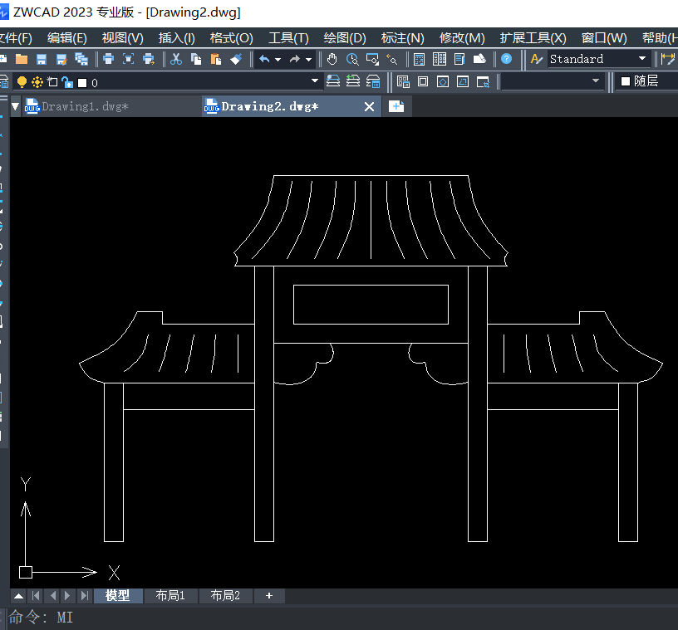Switch to 布局1 layout tab
The image size is (678, 630).
tap(170, 595)
